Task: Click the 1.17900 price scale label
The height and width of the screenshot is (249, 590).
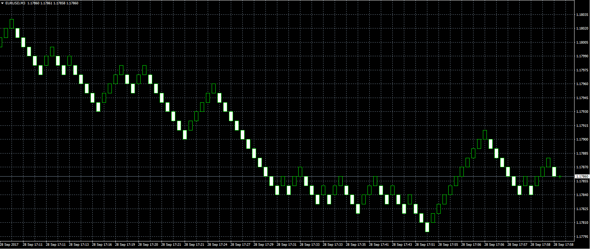Action: coord(582,139)
